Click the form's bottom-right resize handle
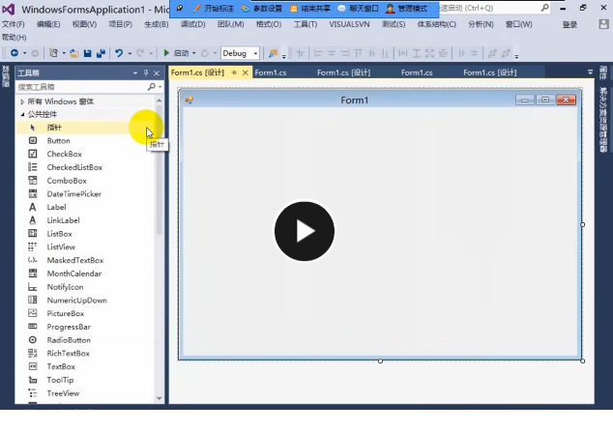The height and width of the screenshot is (432, 613). tap(582, 360)
